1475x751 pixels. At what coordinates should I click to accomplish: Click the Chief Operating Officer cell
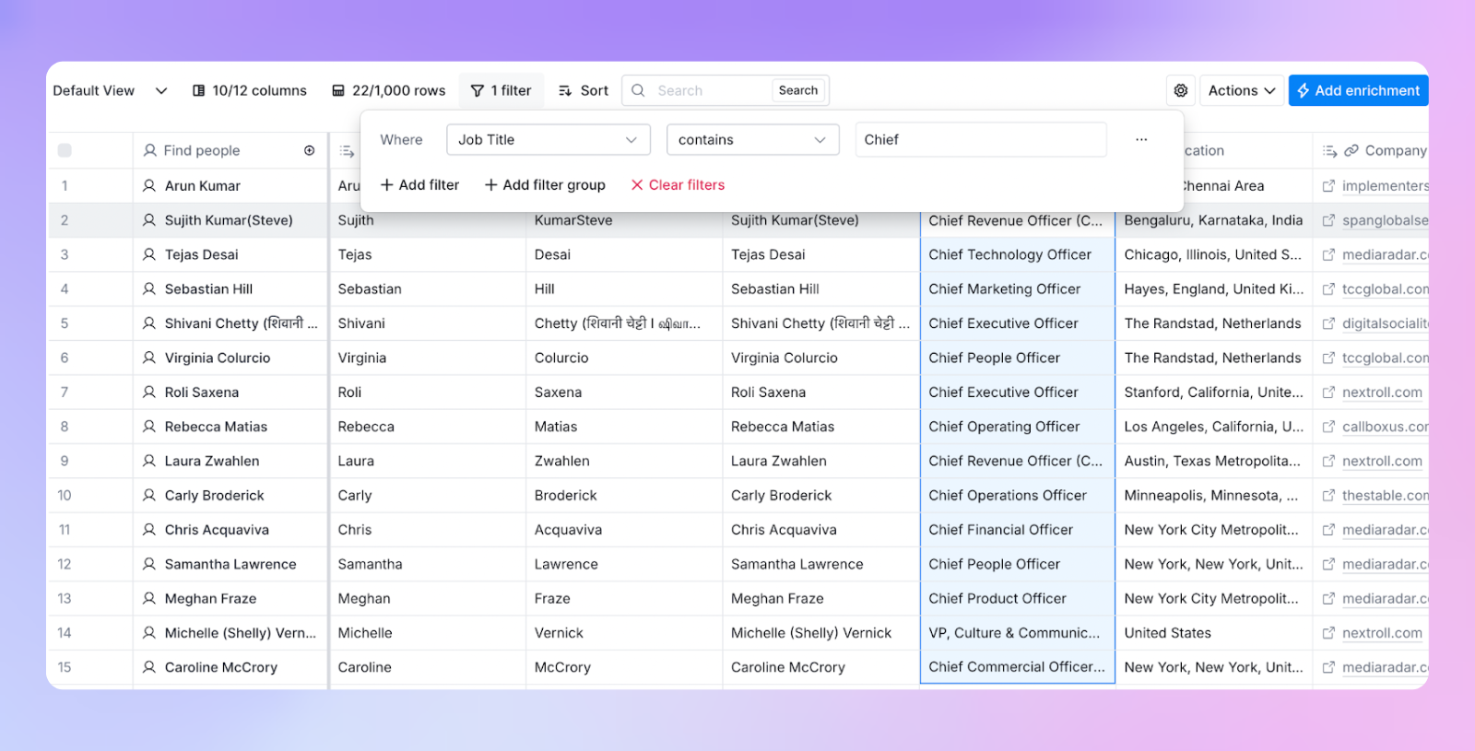(1018, 427)
